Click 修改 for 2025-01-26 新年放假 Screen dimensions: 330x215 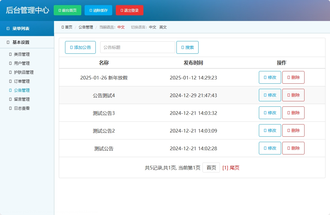270,77
